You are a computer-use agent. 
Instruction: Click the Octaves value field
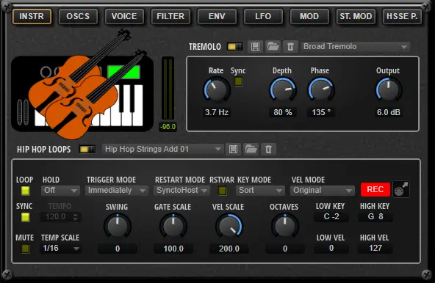coord(285,249)
